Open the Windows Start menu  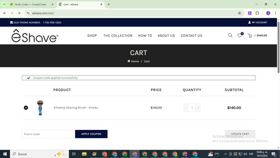(5, 154)
